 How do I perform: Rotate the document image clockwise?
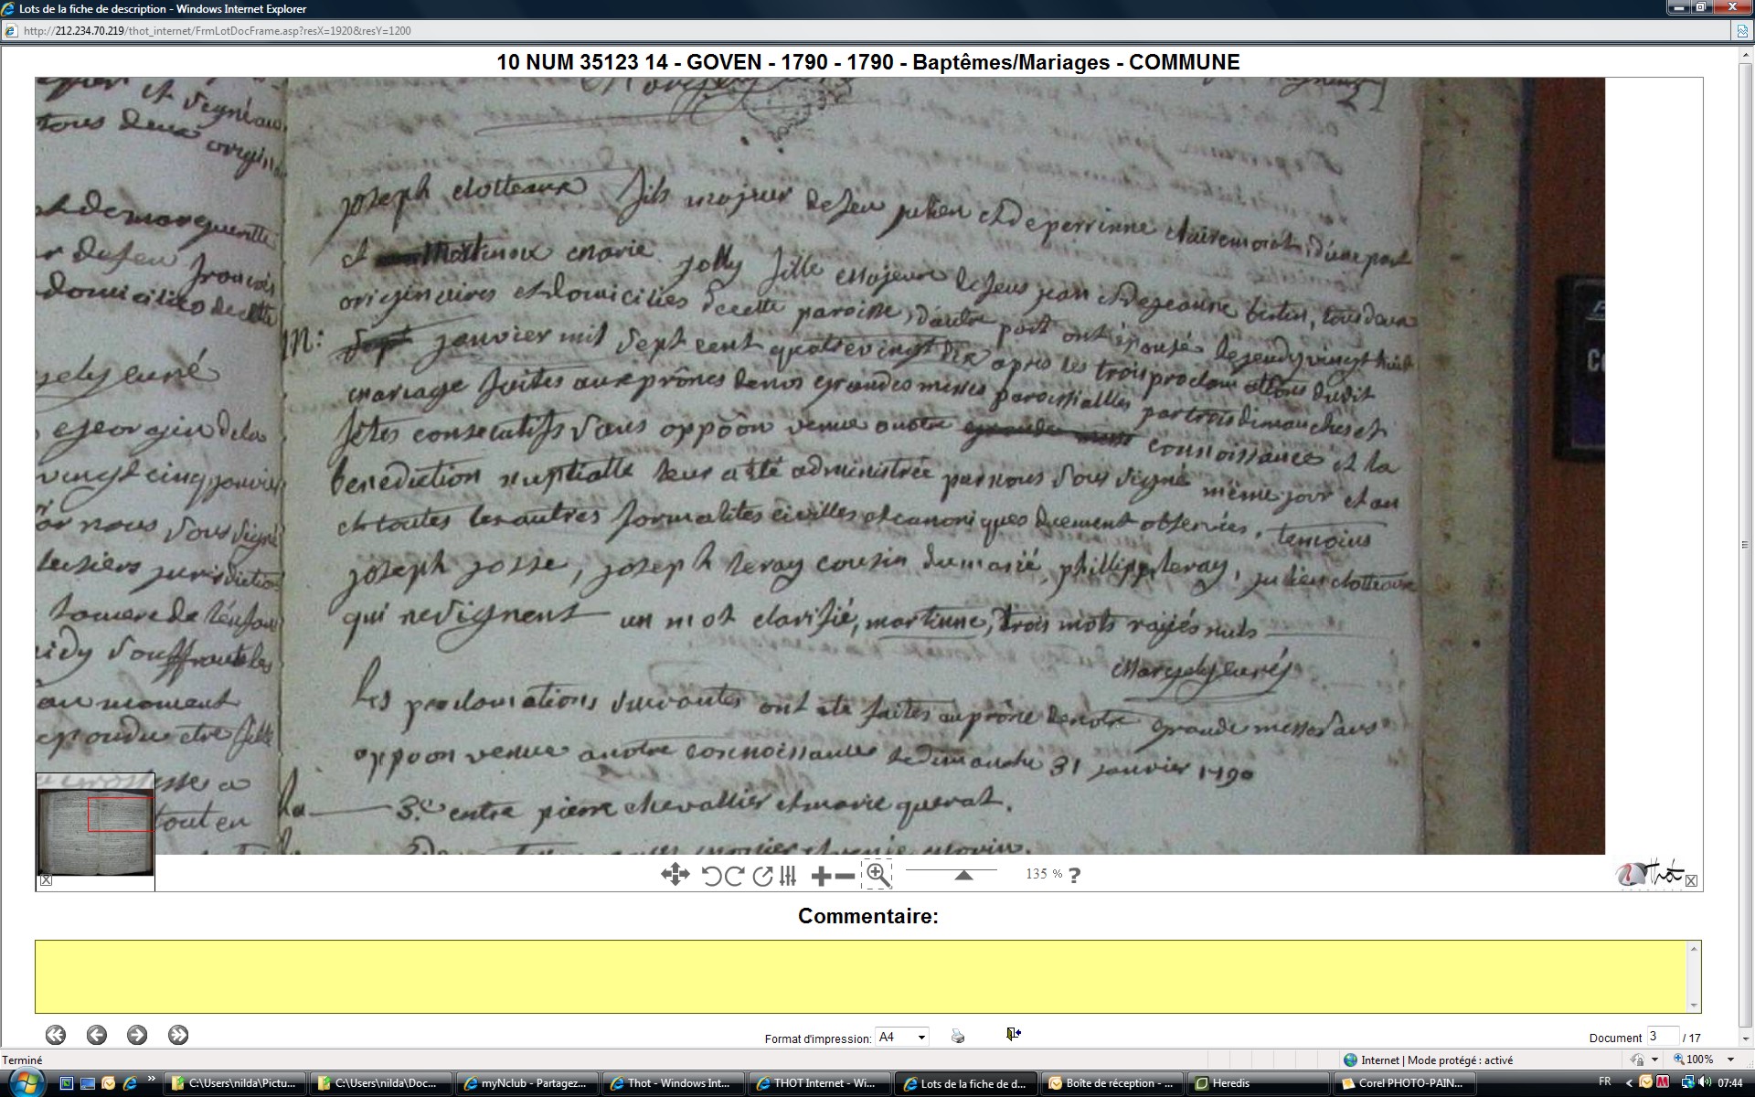[734, 876]
